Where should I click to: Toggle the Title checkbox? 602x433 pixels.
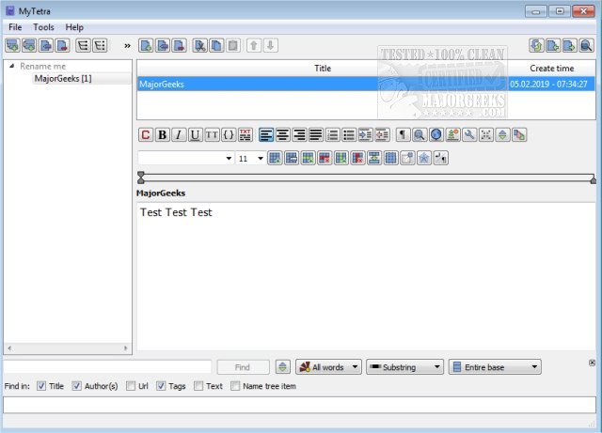coord(41,386)
